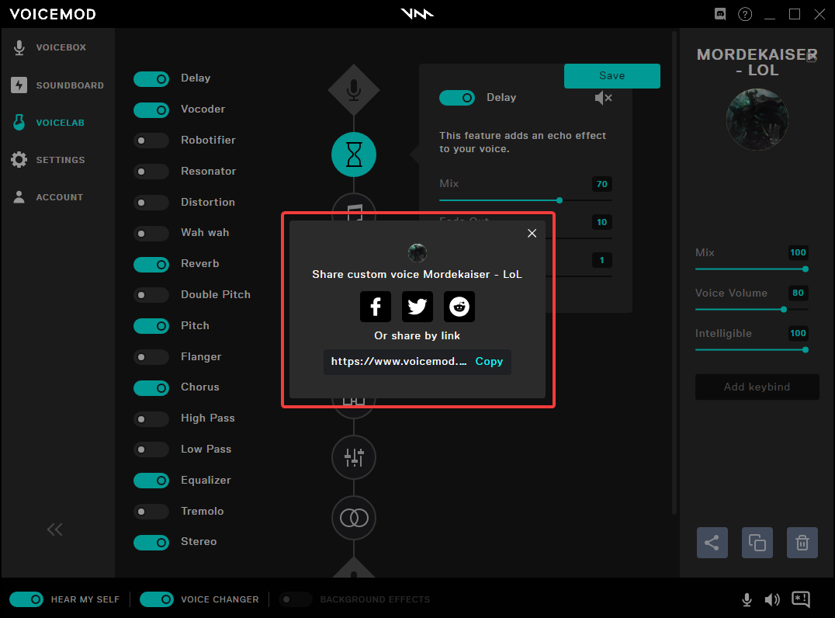This screenshot has height=618, width=835.
Task: Enable the High Pass filter
Action: pos(151,418)
